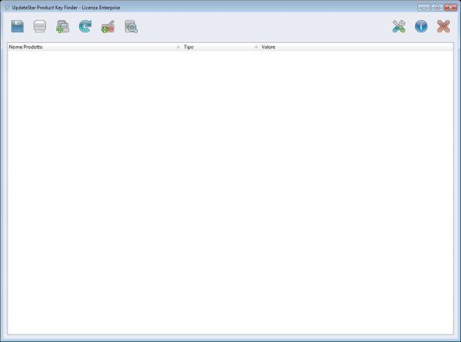Sort by Tipo column header
Screen dimensions: 461x342
[221, 47]
